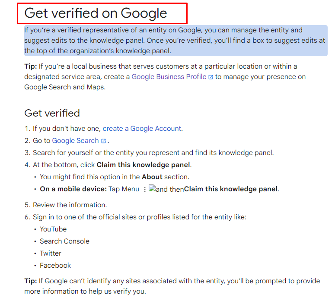
Task: Open the Google Business Profile link
Action: tap(169, 76)
